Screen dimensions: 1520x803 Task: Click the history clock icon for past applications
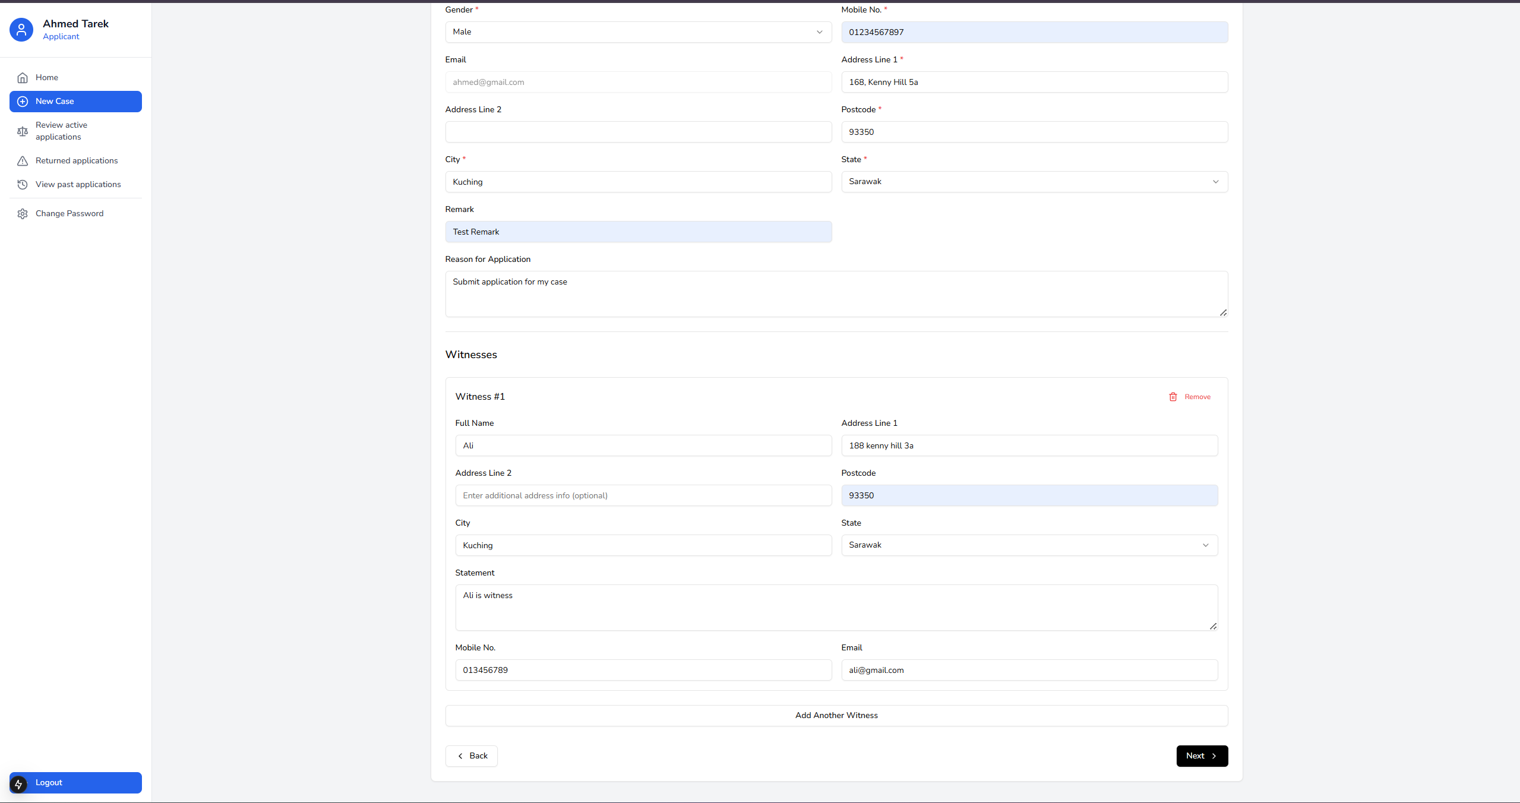tap(23, 185)
